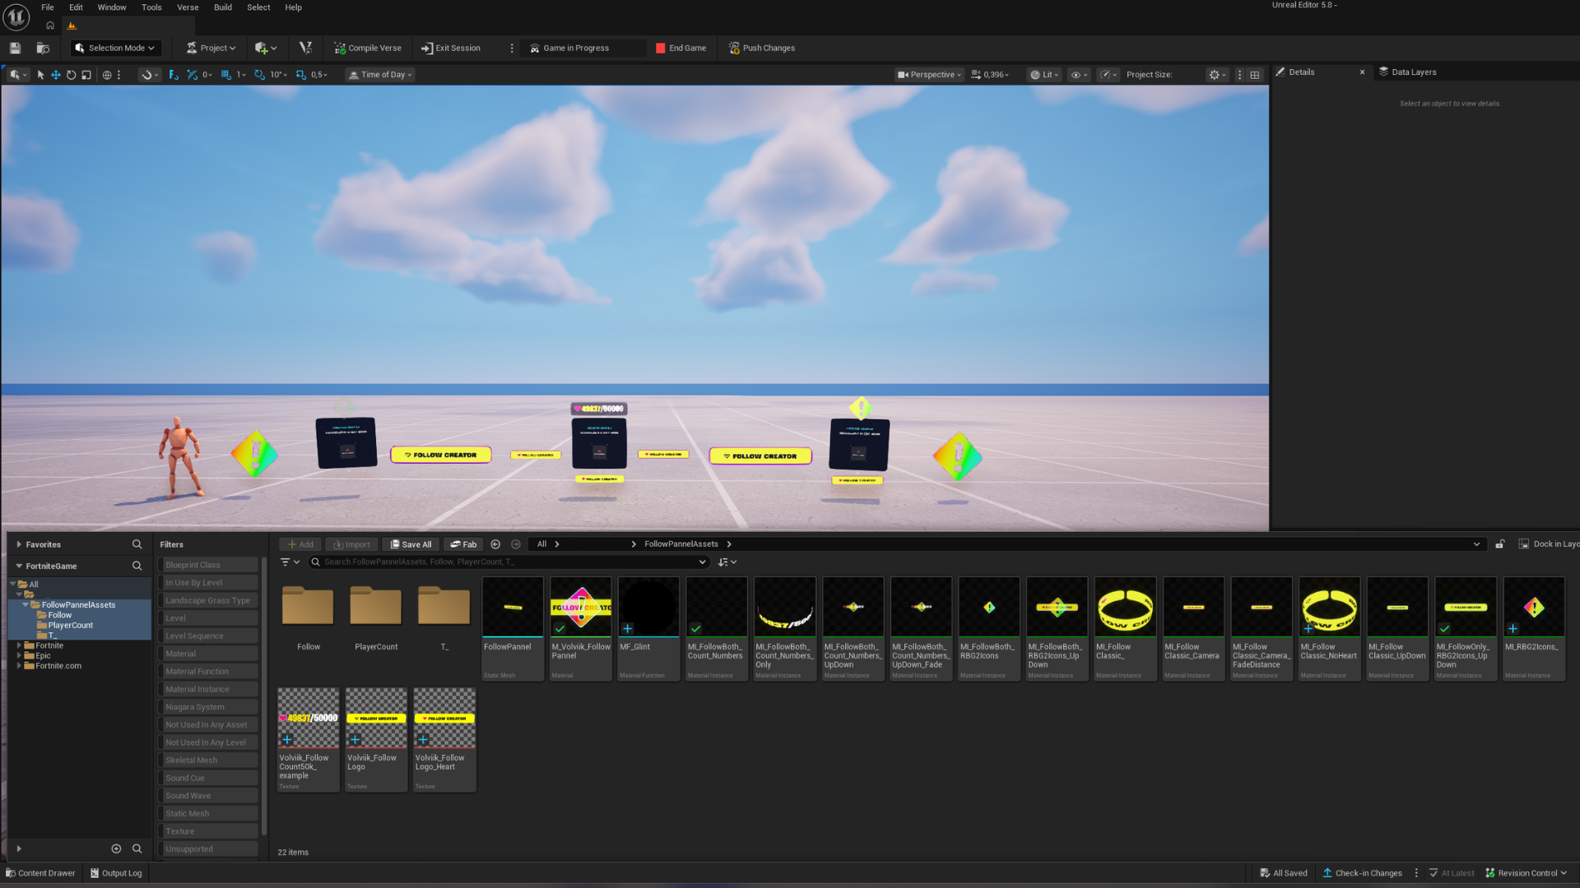Click the save current level icon
Viewport: 1580px width, 888px height.
(x=15, y=49)
